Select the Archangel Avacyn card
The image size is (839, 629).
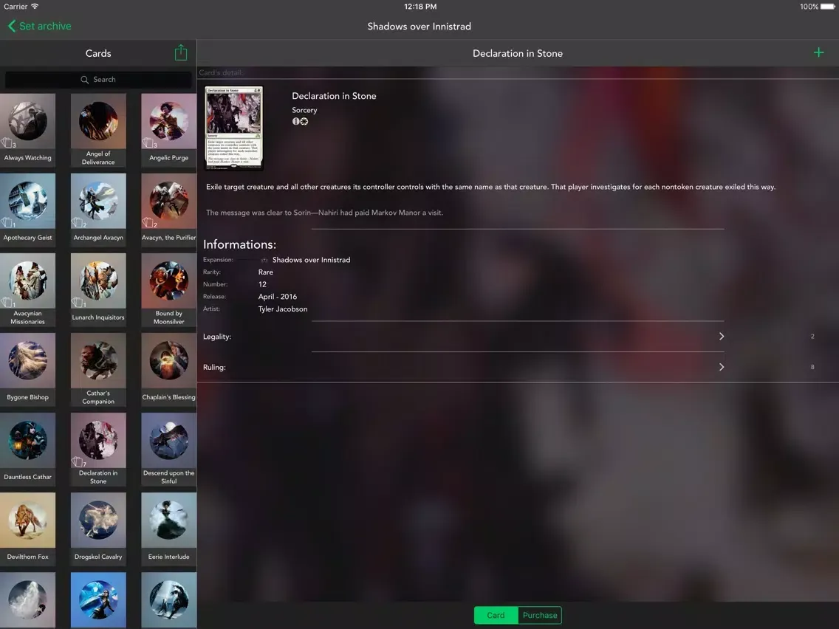(x=98, y=209)
